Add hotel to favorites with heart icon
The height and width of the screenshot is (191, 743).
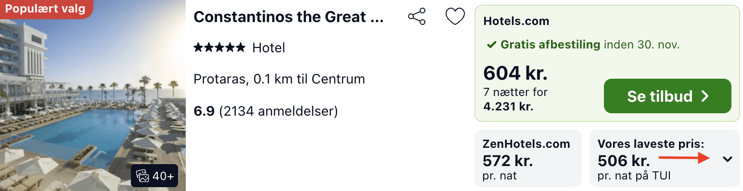point(455,16)
